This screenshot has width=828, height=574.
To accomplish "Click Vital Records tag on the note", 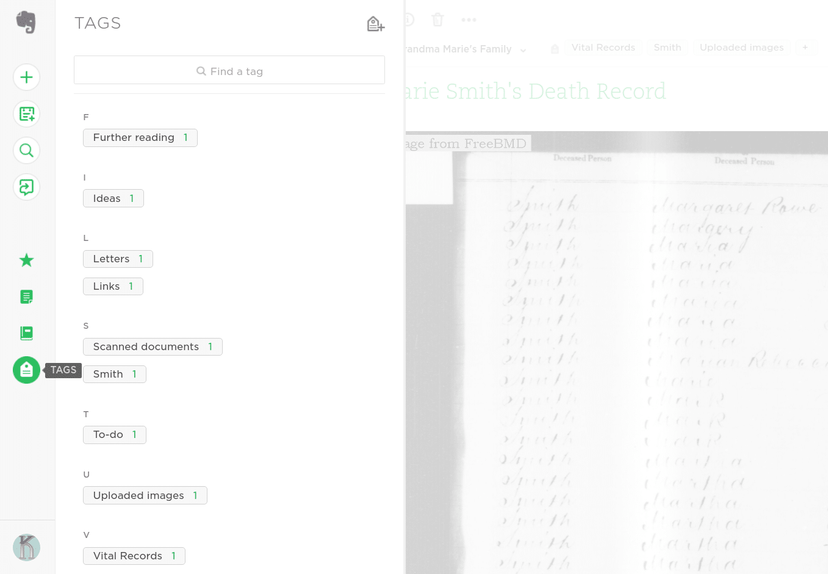I will pyautogui.click(x=603, y=48).
